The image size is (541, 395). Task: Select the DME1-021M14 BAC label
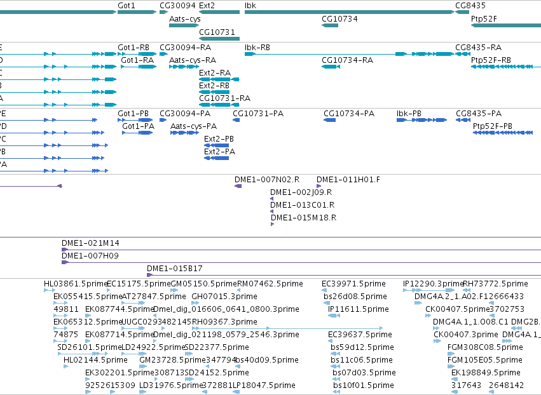coord(90,243)
